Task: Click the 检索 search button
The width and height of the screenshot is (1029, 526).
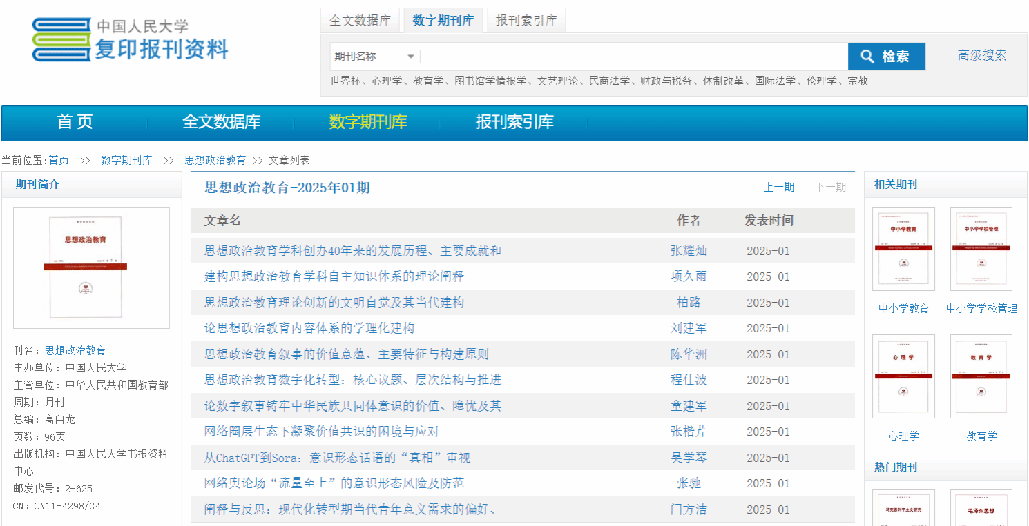Action: click(886, 57)
